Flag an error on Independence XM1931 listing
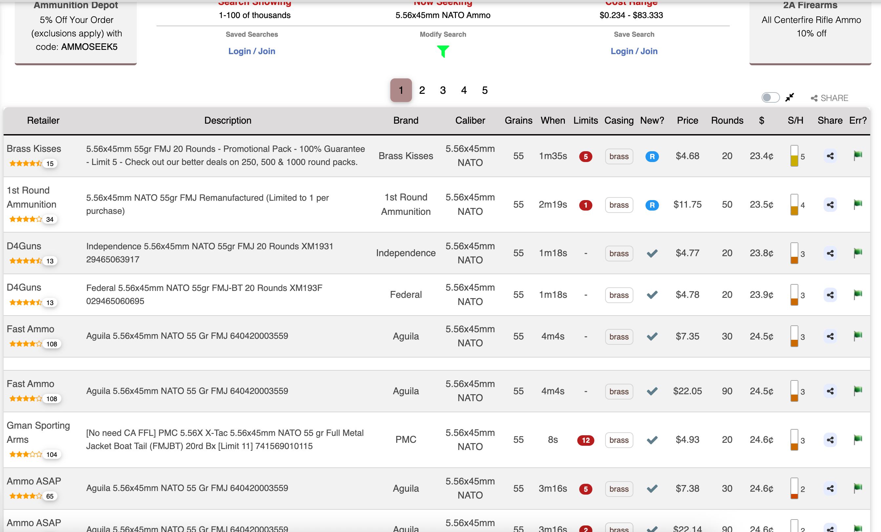Viewport: 881px width, 532px height. pyautogui.click(x=857, y=253)
